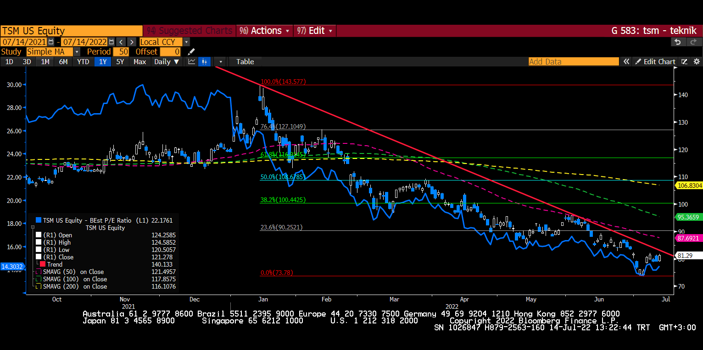The image size is (703, 350).
Task: Click the 95.3659 green axis value tag
Action: (690, 217)
